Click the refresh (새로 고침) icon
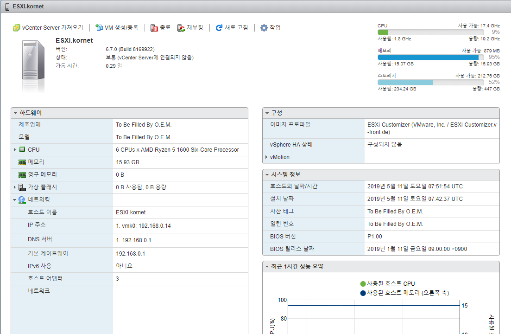Viewport: 511px width, 334px height. [x=219, y=28]
